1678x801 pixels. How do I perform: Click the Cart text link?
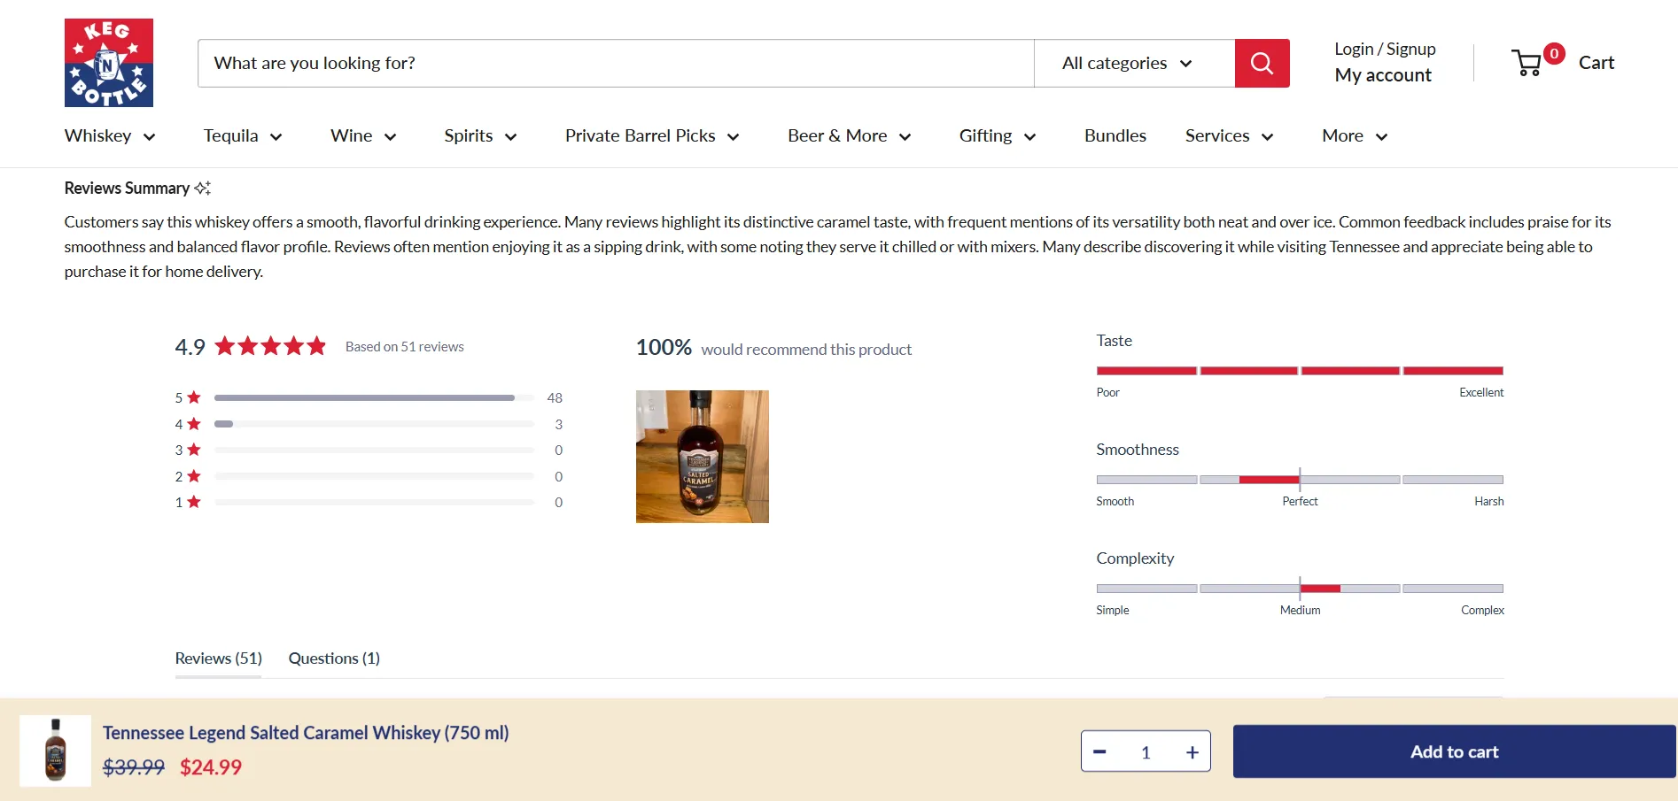[1596, 63]
